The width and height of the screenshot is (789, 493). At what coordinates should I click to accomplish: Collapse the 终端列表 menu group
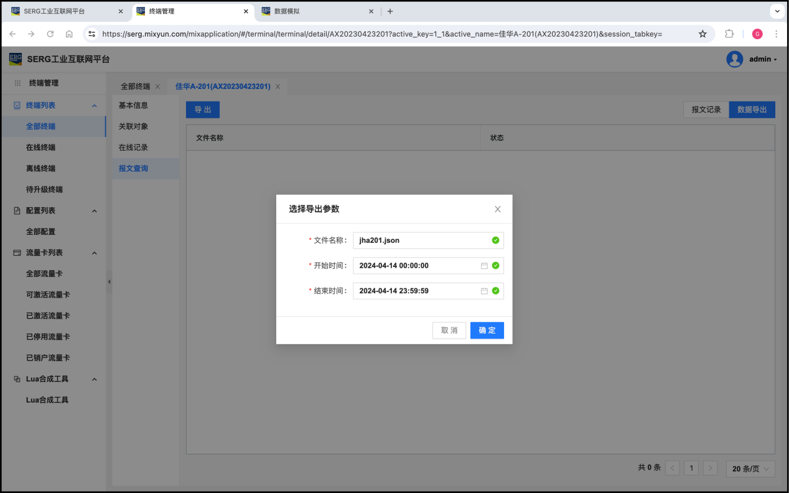95,106
